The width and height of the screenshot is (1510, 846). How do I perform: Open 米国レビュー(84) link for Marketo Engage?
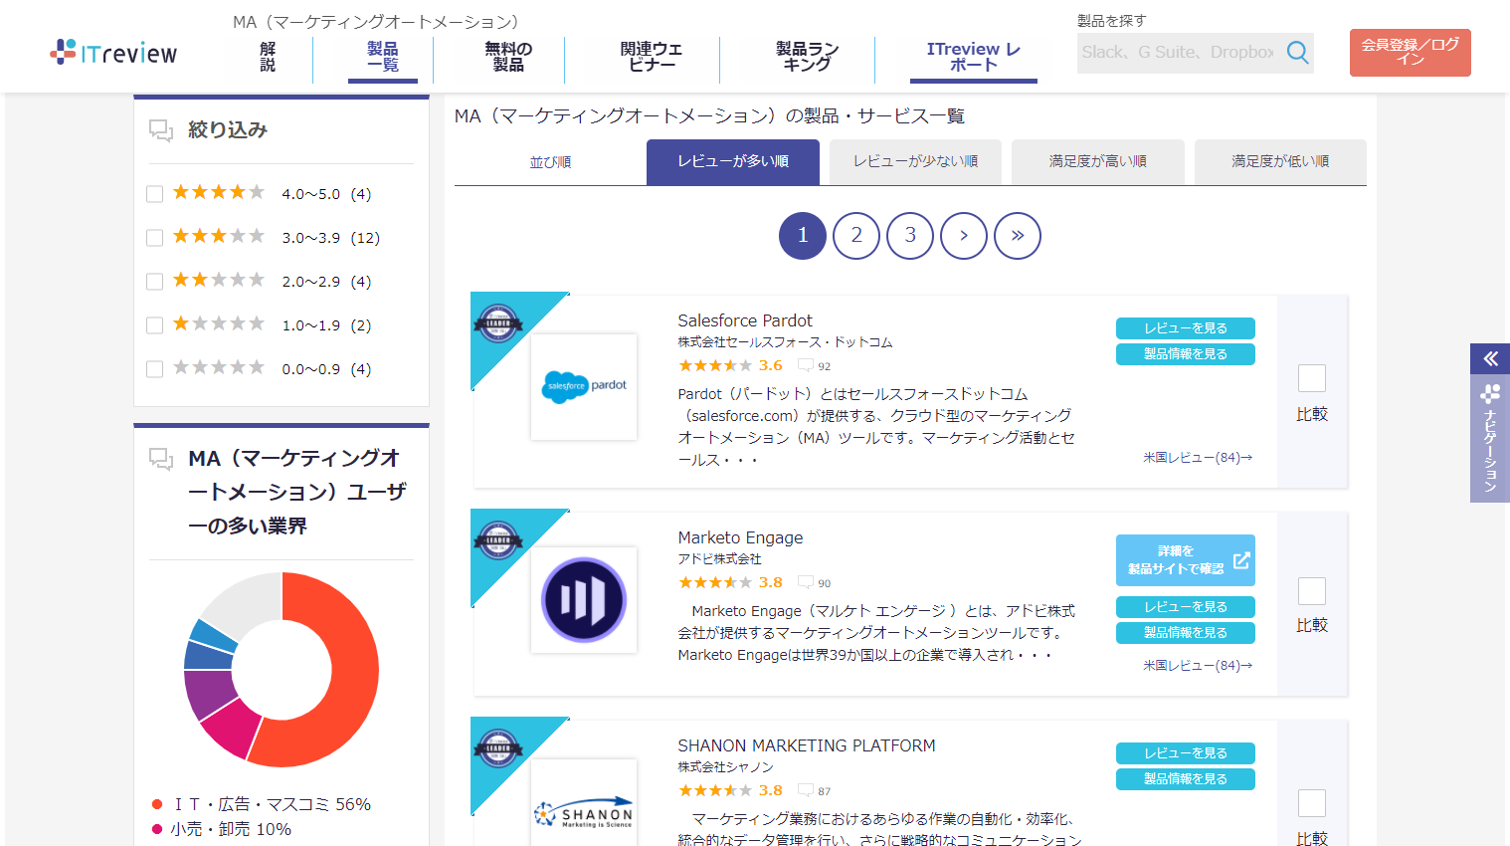coord(1198,666)
